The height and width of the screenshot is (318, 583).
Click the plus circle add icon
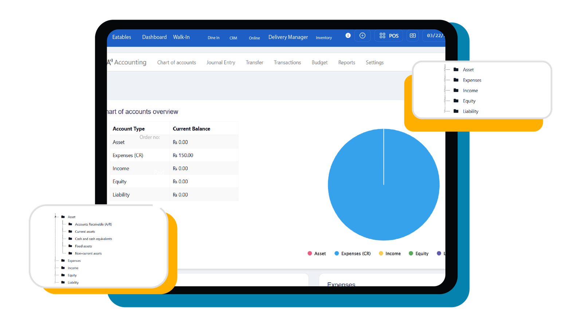362,35
